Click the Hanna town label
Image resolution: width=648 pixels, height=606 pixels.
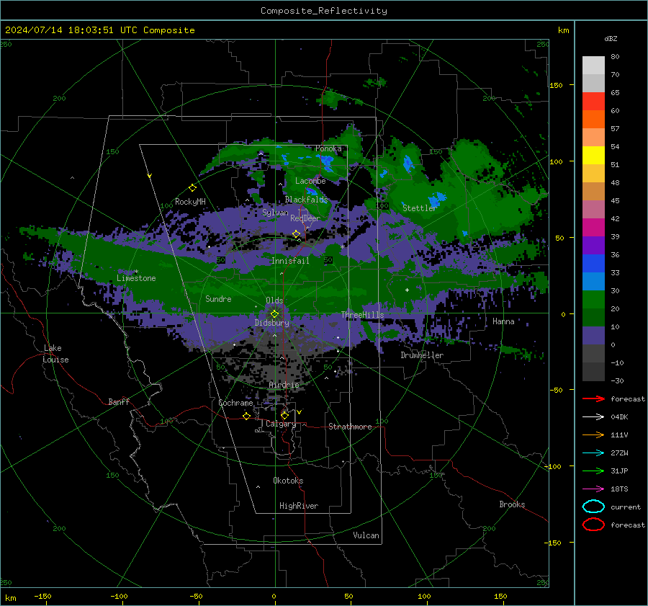[x=503, y=321]
